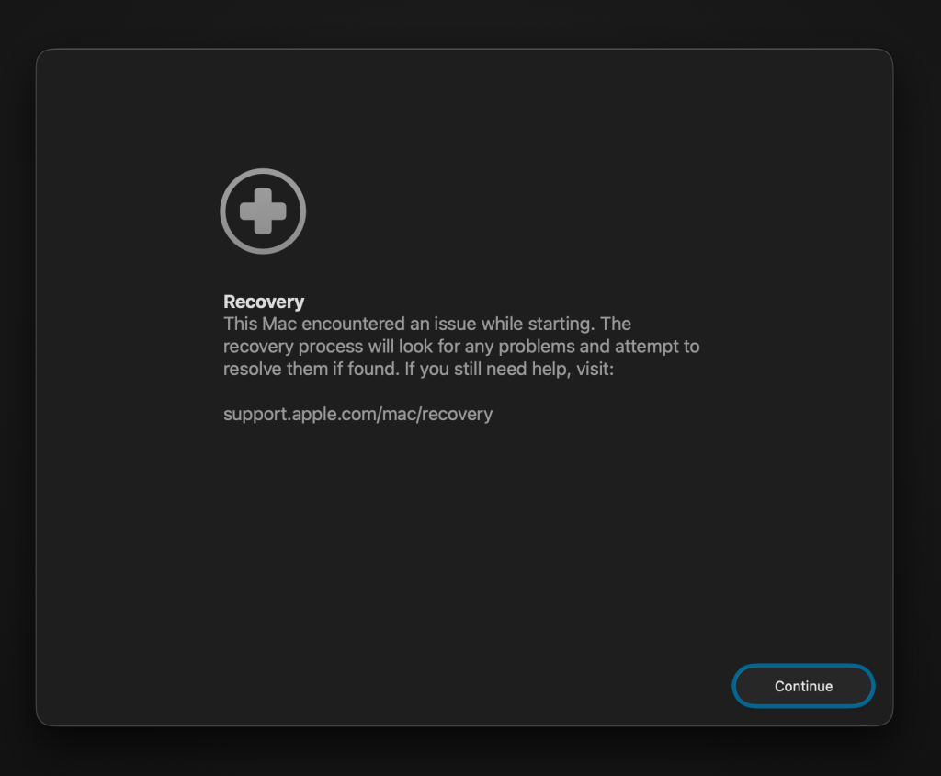Select the bold Recovery heading
The image size is (941, 776).
coord(264,302)
